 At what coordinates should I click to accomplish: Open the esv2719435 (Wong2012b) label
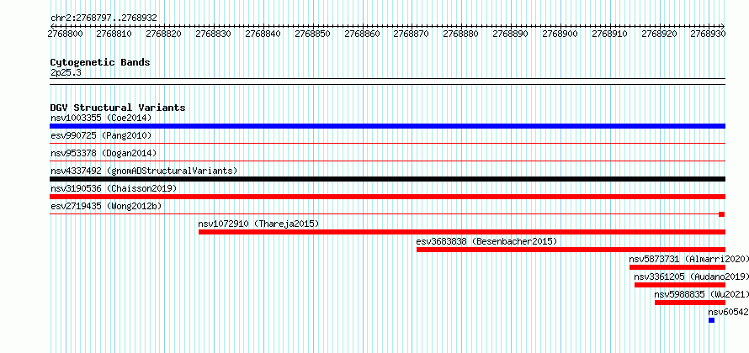coord(106,206)
